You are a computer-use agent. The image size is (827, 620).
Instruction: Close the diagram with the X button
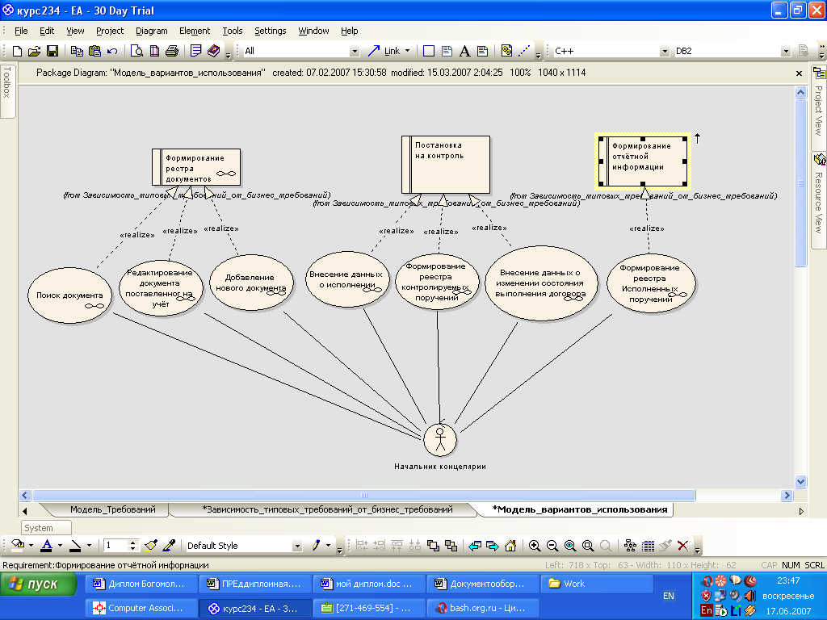(x=799, y=73)
